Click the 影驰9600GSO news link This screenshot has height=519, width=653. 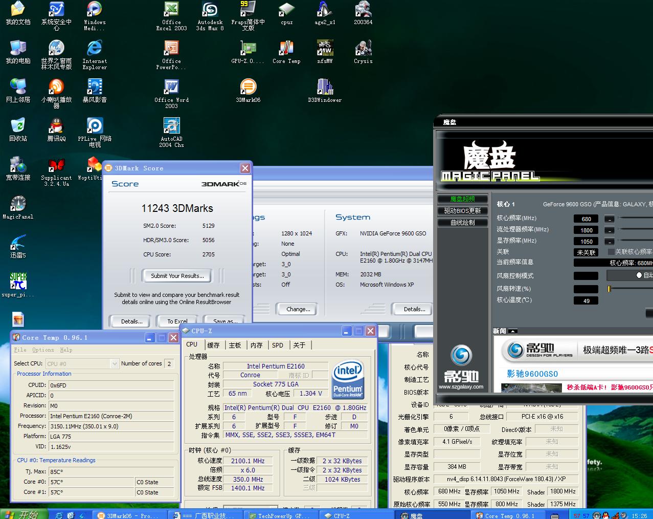tap(532, 374)
